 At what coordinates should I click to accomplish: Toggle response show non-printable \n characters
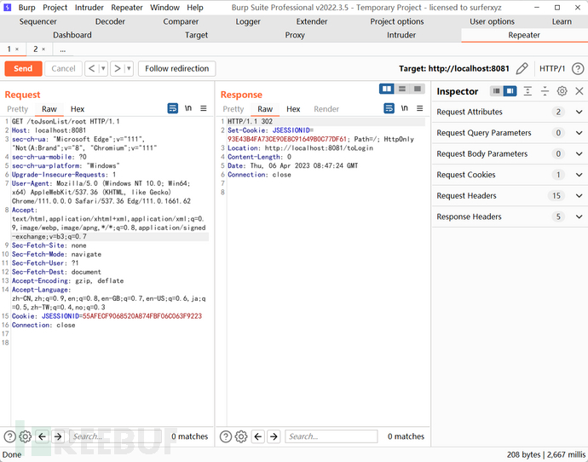click(404, 108)
